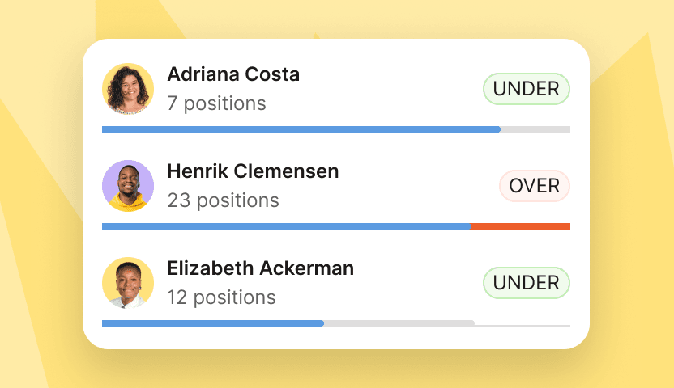The width and height of the screenshot is (674, 388).
Task: Select the Adriana Costa name
Action: point(233,74)
